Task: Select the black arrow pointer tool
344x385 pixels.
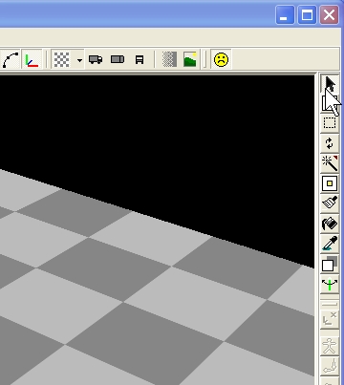Action: [330, 83]
